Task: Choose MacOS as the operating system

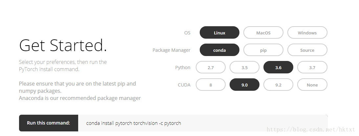Action: 263,33
